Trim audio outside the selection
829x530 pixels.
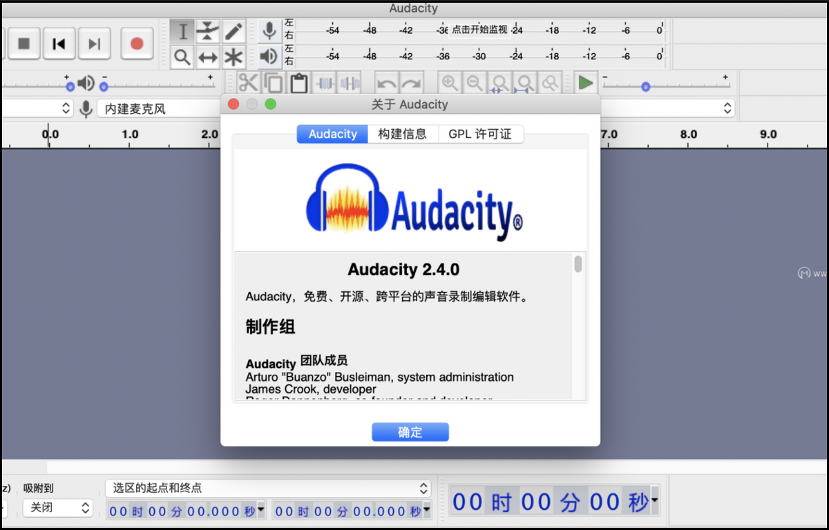(x=325, y=84)
